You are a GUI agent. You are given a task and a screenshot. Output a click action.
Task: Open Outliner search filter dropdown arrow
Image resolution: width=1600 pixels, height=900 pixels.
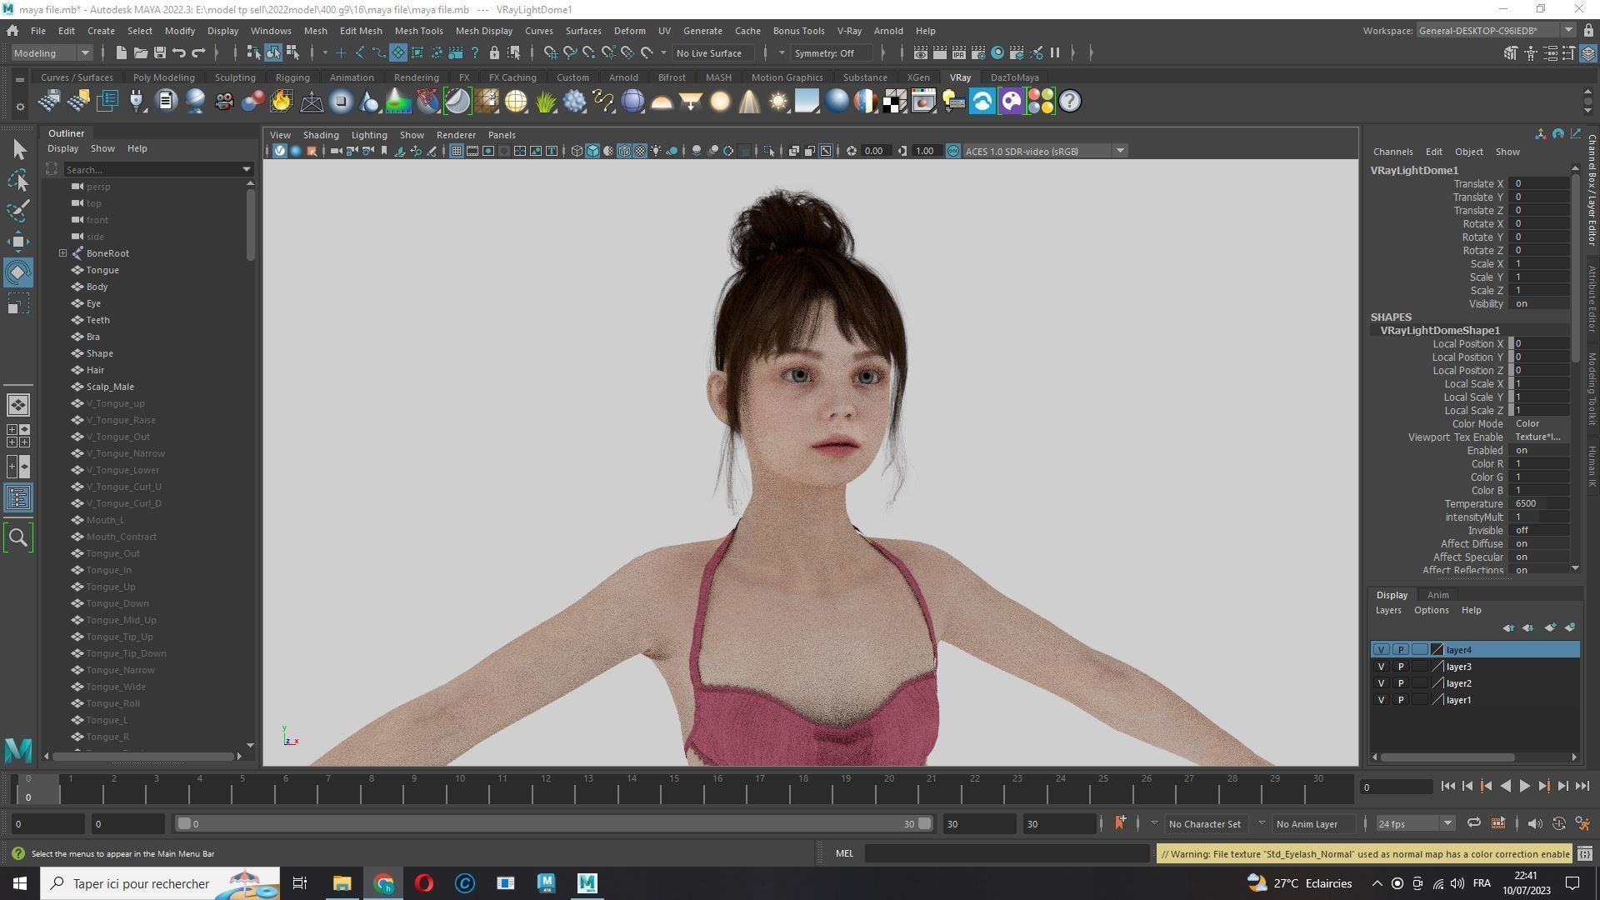247,169
